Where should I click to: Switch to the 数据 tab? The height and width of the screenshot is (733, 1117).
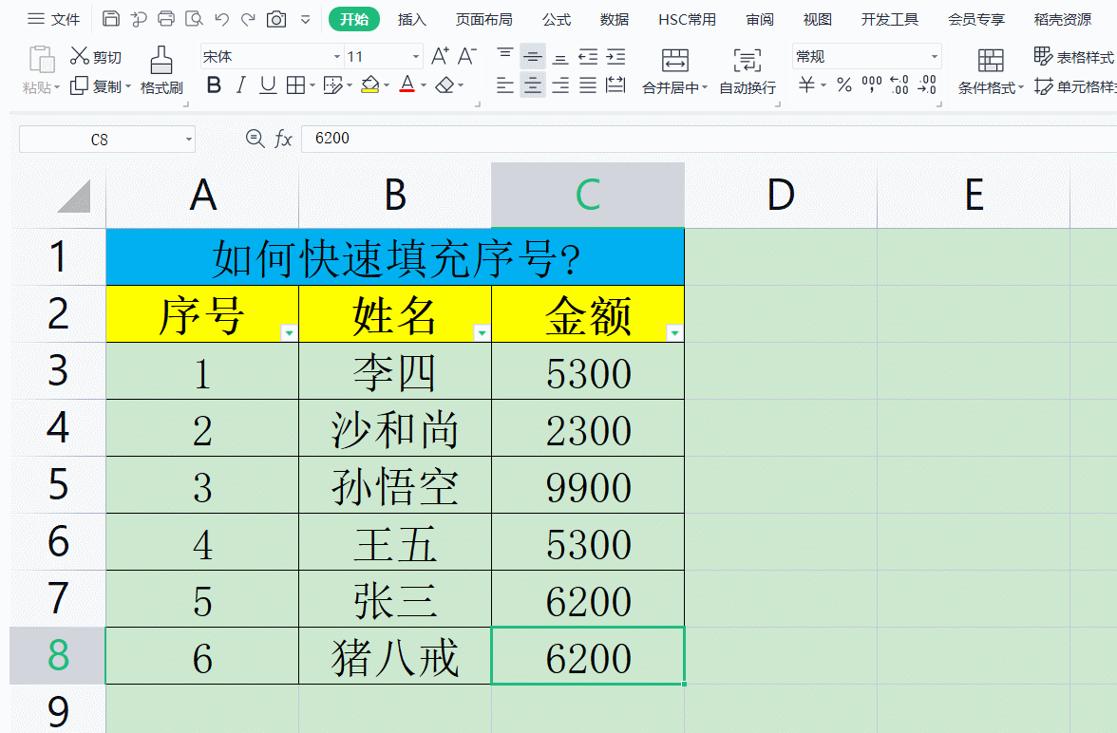[x=614, y=19]
